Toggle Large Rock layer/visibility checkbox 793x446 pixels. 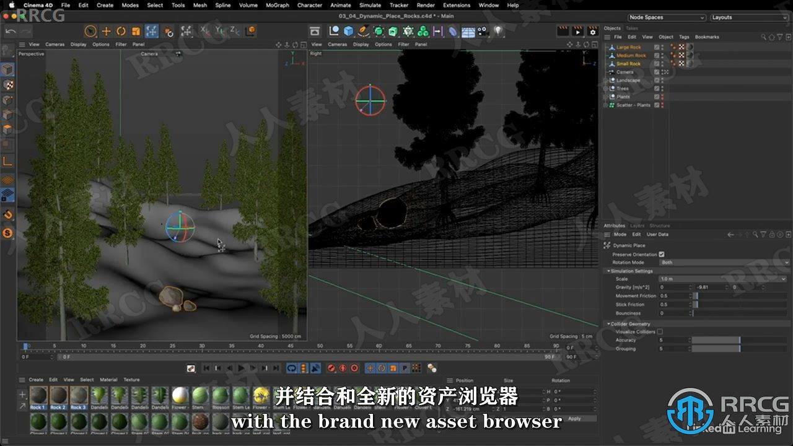tap(657, 47)
